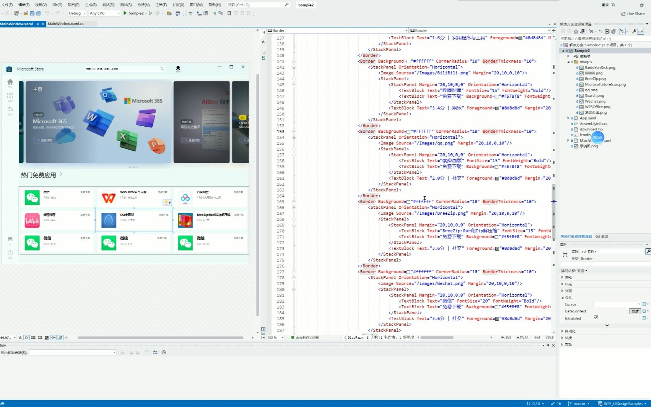Click the search magnifier in the top search box

point(286,5)
